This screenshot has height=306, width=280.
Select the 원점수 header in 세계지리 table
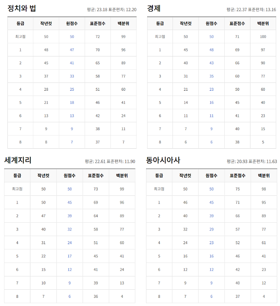[x=69, y=176]
